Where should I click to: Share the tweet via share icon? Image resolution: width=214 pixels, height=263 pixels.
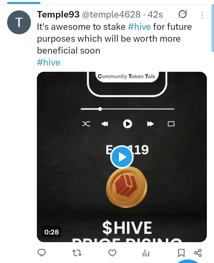[198, 253]
